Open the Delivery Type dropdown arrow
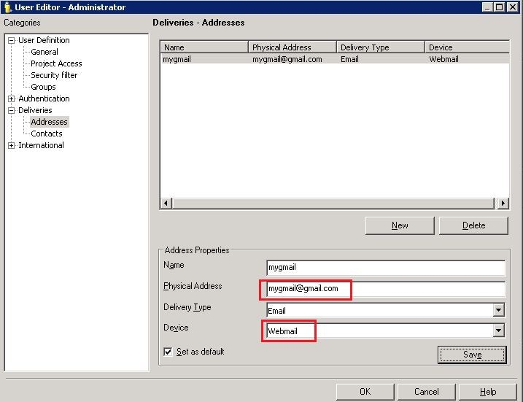The image size is (523, 402). [x=498, y=310]
